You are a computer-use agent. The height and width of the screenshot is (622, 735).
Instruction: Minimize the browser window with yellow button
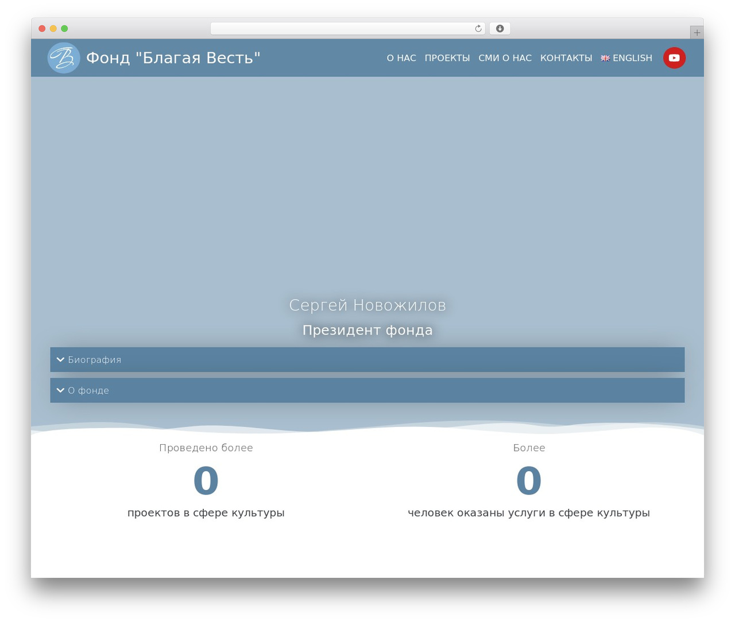click(x=53, y=29)
